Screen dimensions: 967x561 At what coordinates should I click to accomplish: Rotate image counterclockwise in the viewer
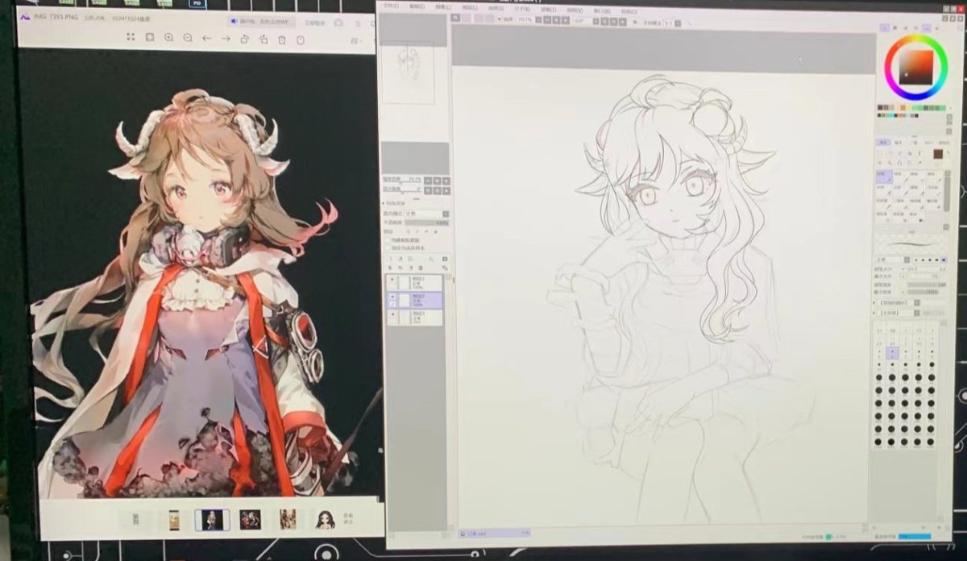pyautogui.click(x=245, y=39)
